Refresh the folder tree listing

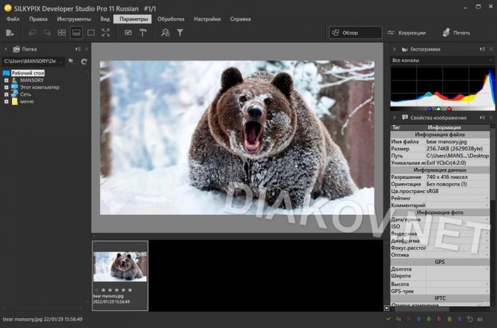[x=84, y=62]
